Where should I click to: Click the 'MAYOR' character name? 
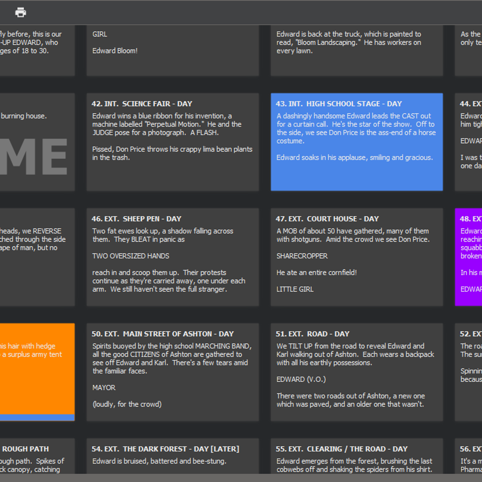[104, 387]
